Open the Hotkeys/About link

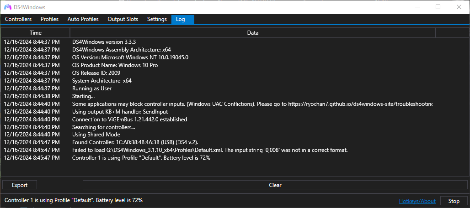[x=417, y=201]
